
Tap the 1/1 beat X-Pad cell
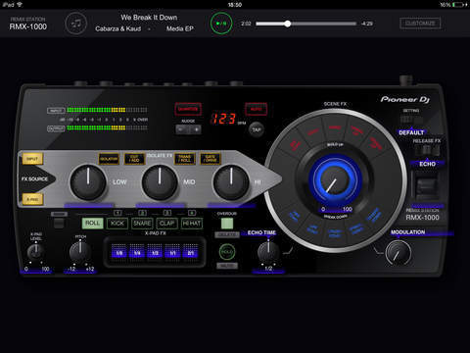(173, 252)
